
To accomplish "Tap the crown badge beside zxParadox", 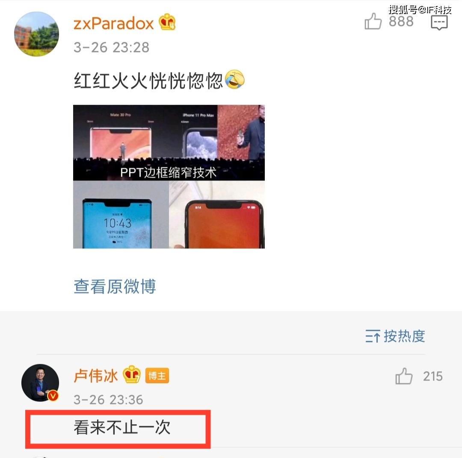I will pyautogui.click(x=167, y=22).
